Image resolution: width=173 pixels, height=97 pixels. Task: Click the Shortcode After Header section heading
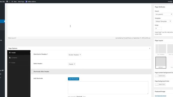pos(41,72)
